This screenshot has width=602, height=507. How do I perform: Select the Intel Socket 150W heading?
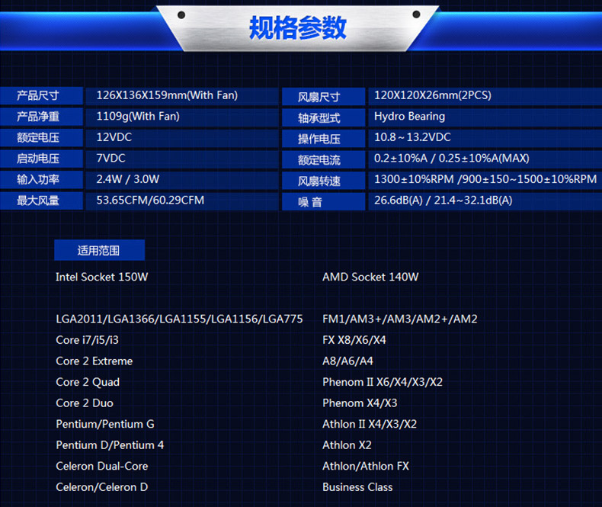point(102,277)
